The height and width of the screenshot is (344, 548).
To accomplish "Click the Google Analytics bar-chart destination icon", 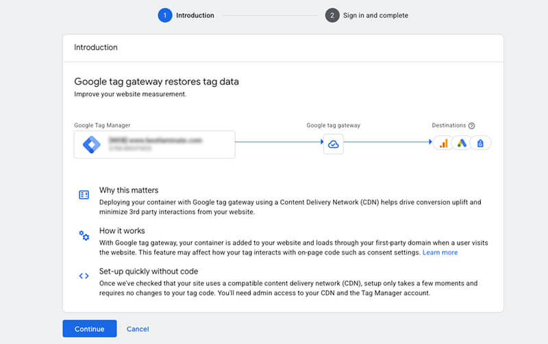I will coord(443,144).
